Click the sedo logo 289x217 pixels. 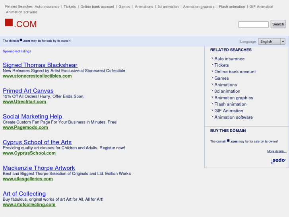pyautogui.click(x=278, y=160)
